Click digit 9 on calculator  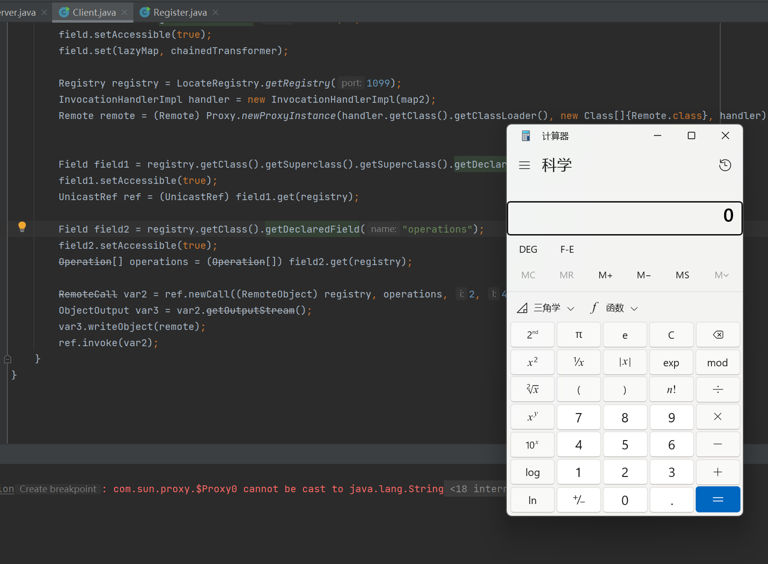coord(671,417)
